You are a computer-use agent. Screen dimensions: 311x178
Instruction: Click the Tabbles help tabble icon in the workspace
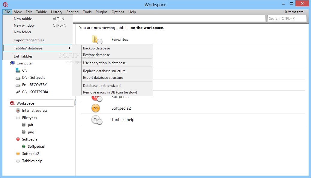97,120
